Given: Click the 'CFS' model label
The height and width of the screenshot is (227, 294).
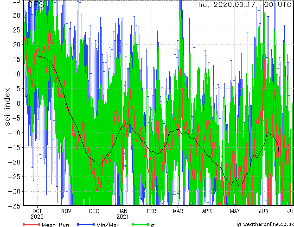Looking at the screenshot, I should coord(36,4).
